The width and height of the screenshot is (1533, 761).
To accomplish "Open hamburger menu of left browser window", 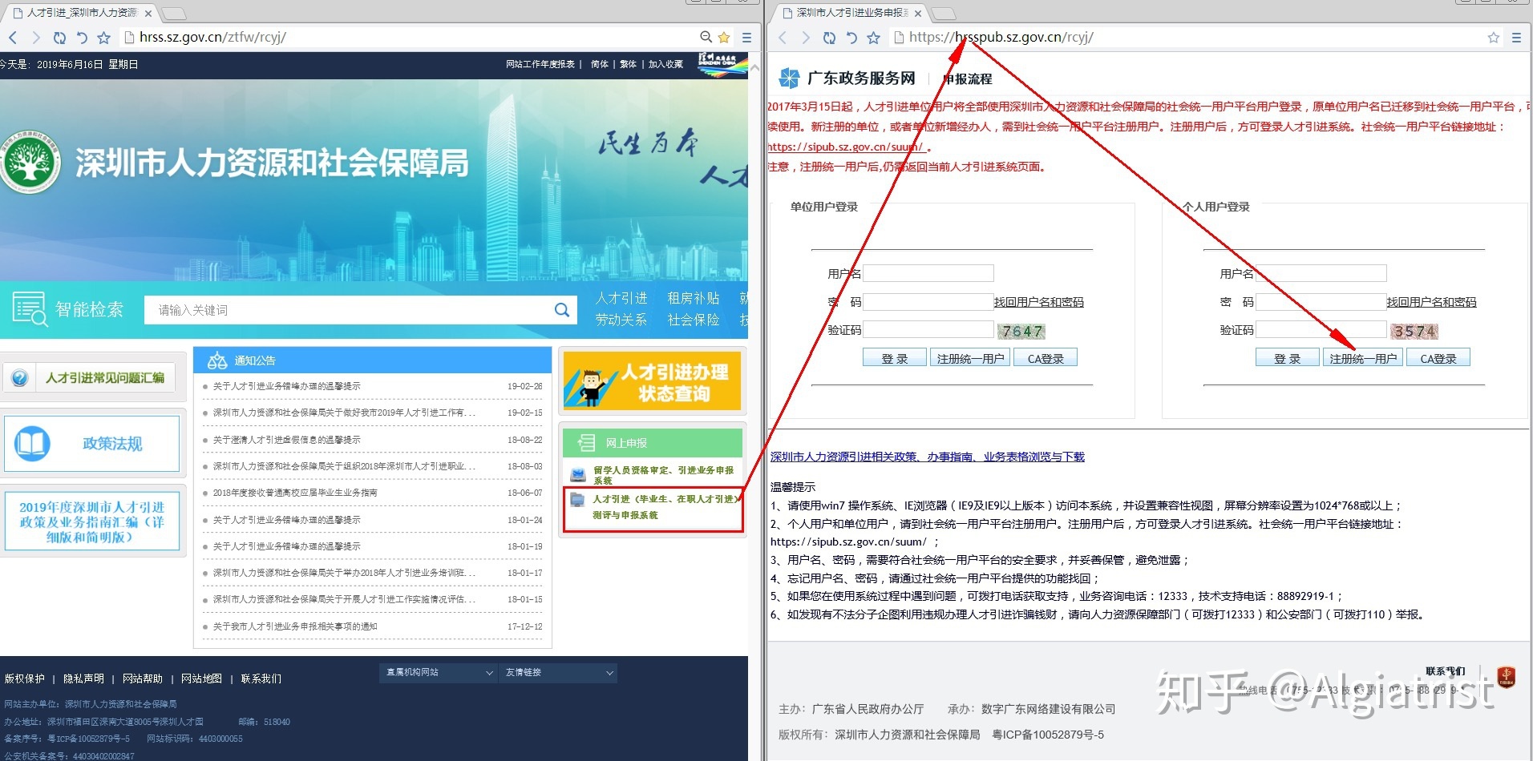I will pyautogui.click(x=746, y=38).
